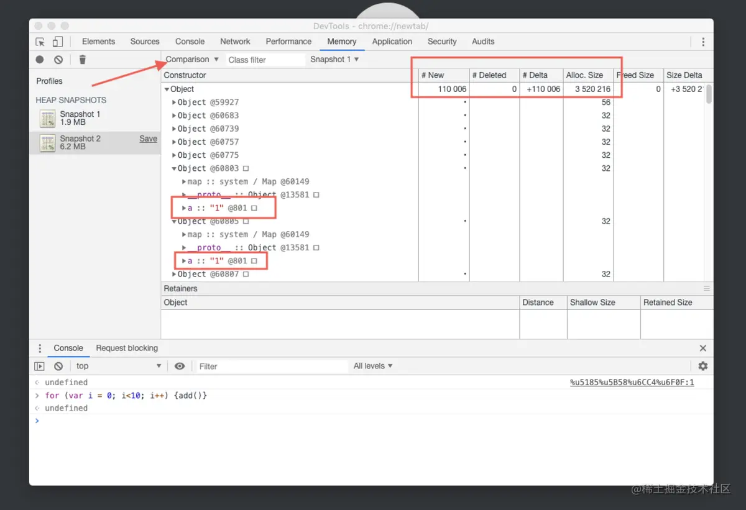Expand Object @59927
This screenshot has height=510, width=746.
click(x=174, y=102)
